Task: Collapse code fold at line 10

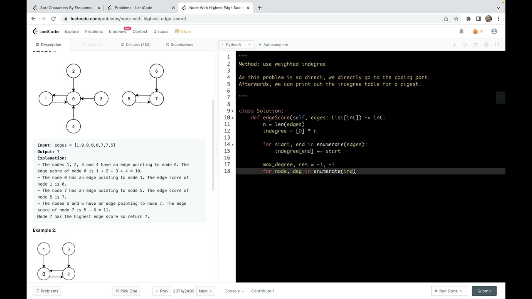Action: coord(233,118)
